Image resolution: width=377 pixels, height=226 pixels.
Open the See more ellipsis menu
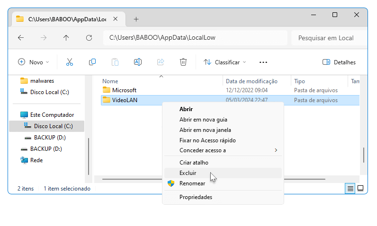[263, 62]
